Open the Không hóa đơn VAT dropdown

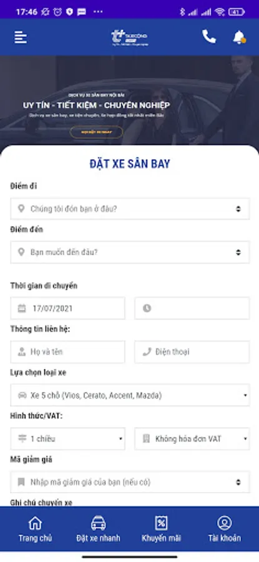[192, 439]
